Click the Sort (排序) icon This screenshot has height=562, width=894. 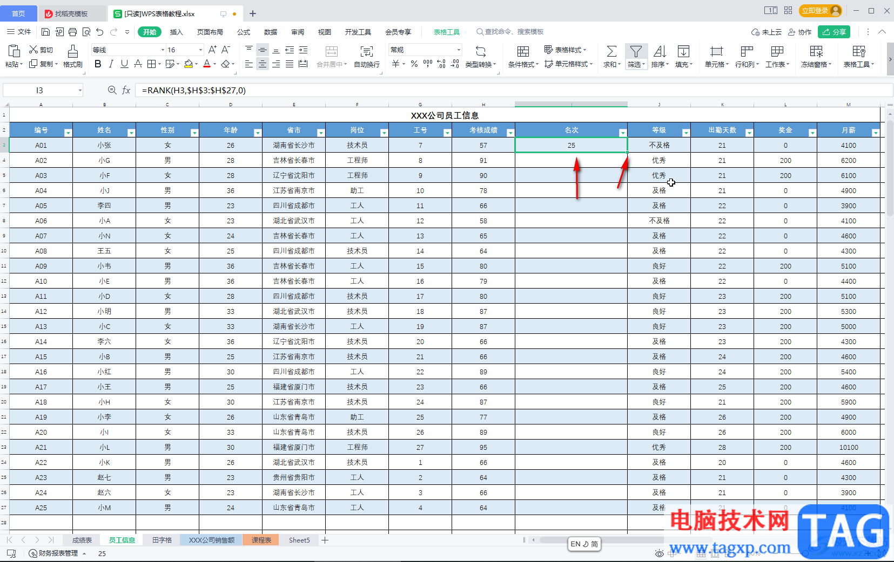coord(660,51)
